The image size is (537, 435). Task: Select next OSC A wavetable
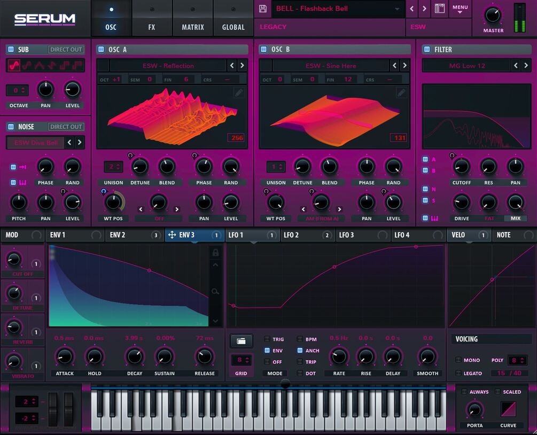(242, 65)
